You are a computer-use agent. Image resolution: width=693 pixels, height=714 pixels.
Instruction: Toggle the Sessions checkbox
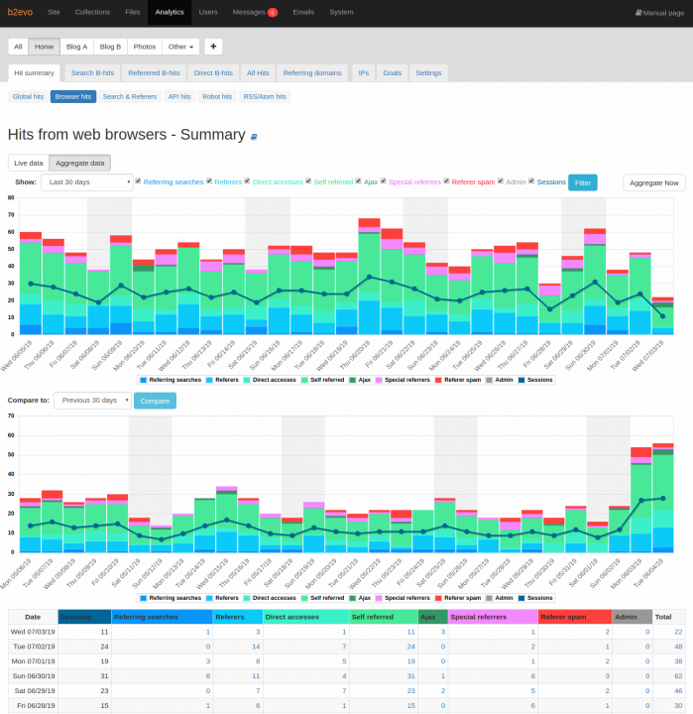pyautogui.click(x=531, y=180)
